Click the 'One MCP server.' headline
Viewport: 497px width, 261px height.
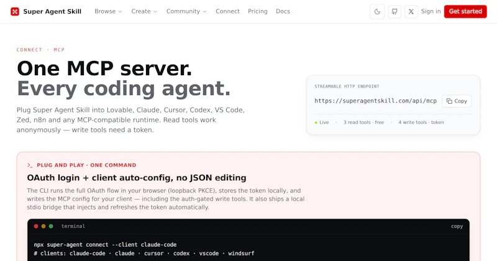pyautogui.click(x=104, y=68)
